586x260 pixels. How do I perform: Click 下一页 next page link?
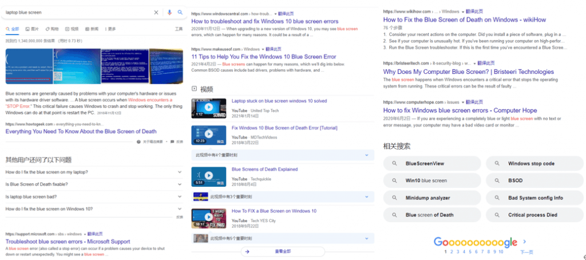(x=526, y=252)
